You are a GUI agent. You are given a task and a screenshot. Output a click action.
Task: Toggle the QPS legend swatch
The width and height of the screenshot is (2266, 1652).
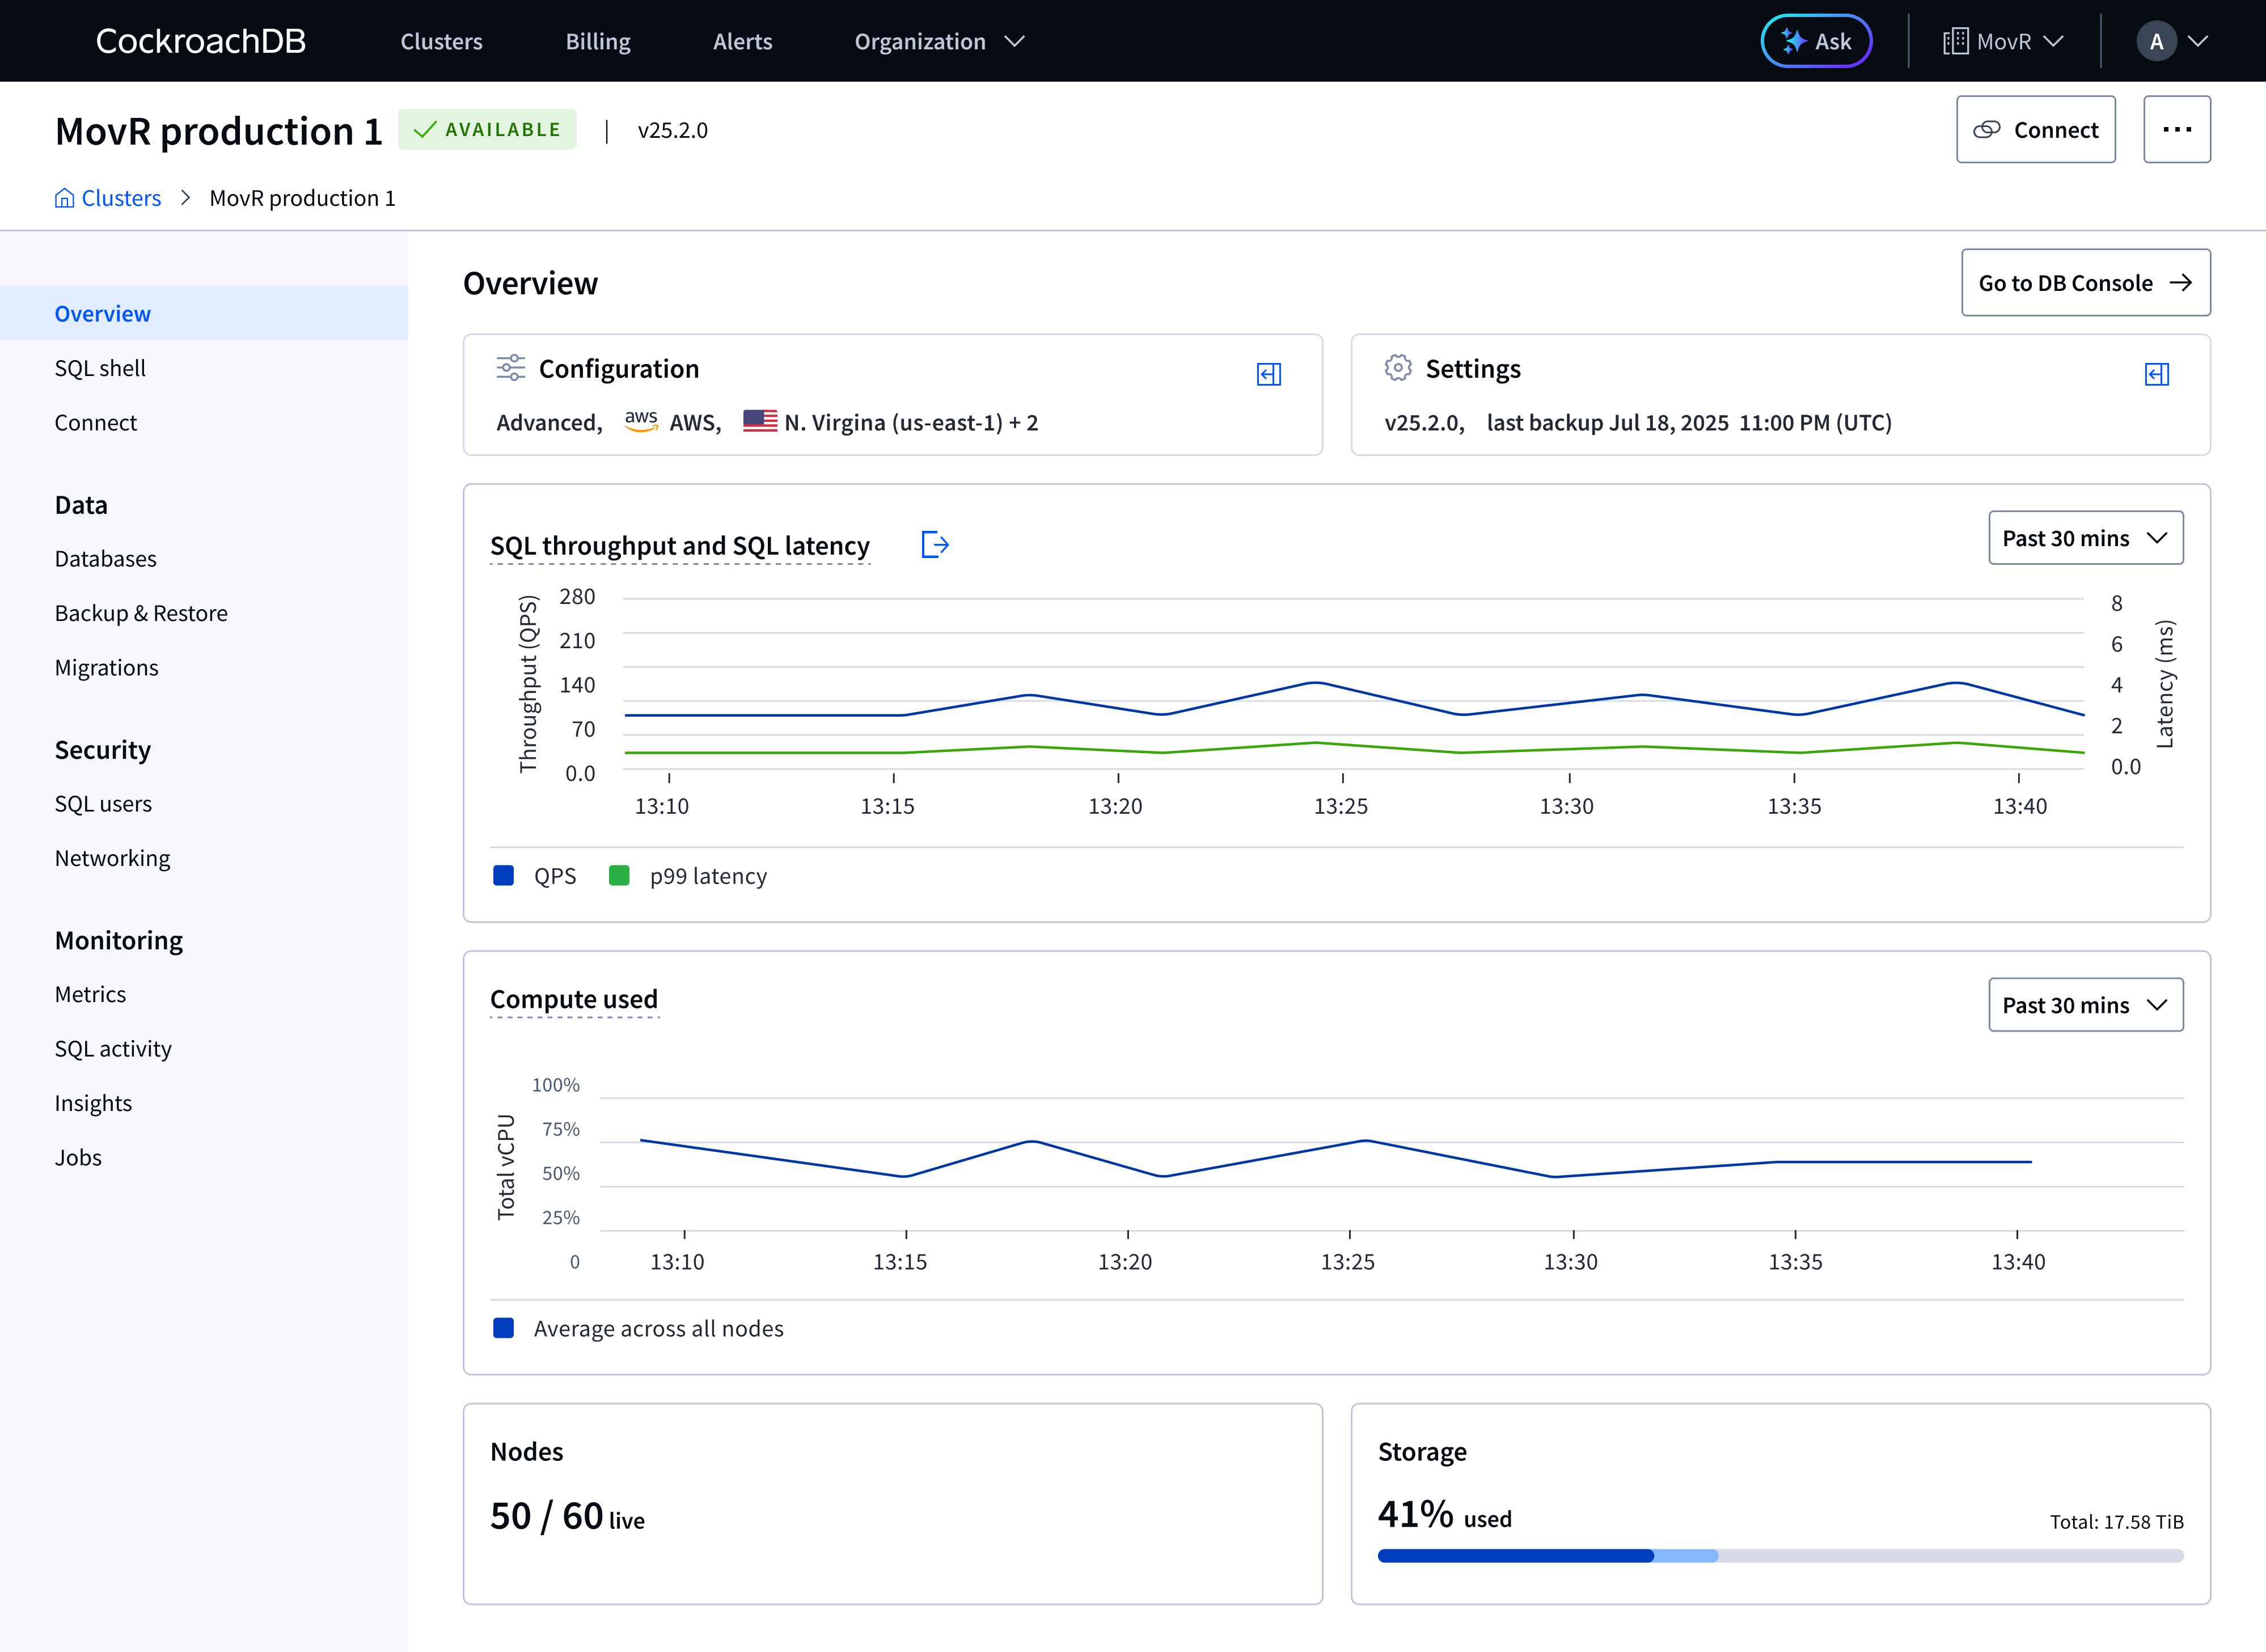[x=504, y=876]
